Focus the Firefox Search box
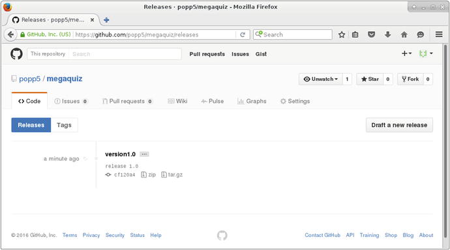This screenshot has height=250, width=450. coord(293,35)
